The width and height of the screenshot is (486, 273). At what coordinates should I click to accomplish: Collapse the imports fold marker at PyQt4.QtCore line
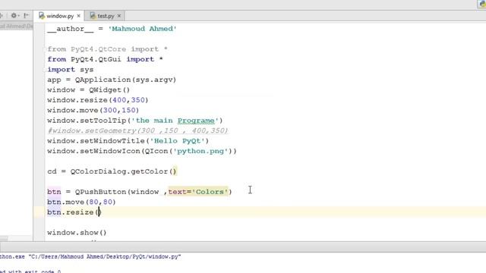pos(46,49)
